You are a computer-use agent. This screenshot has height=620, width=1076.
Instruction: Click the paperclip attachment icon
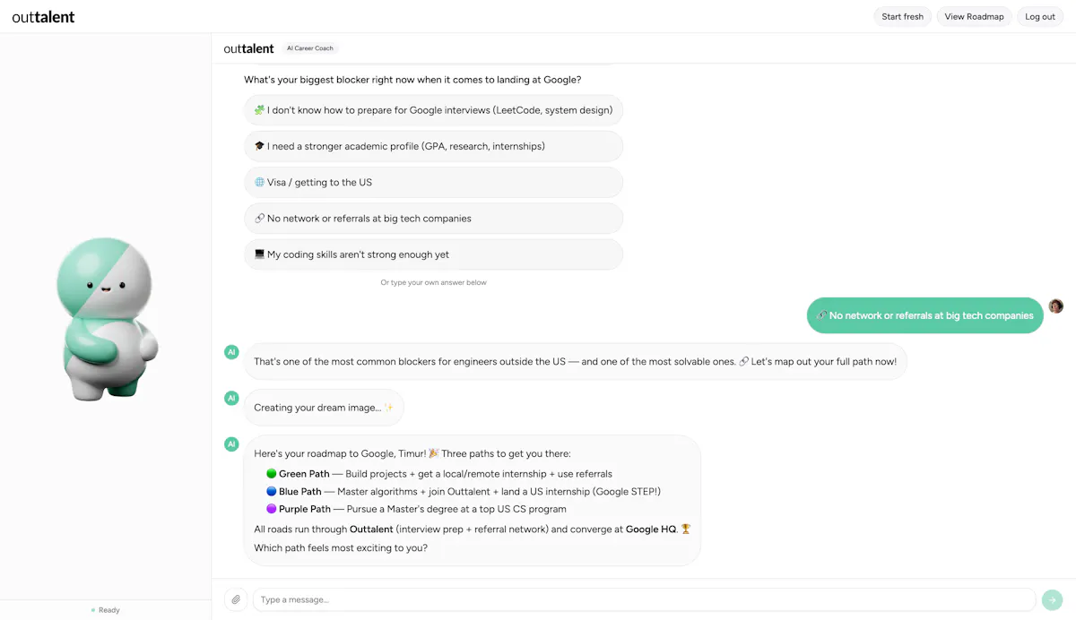coord(235,599)
